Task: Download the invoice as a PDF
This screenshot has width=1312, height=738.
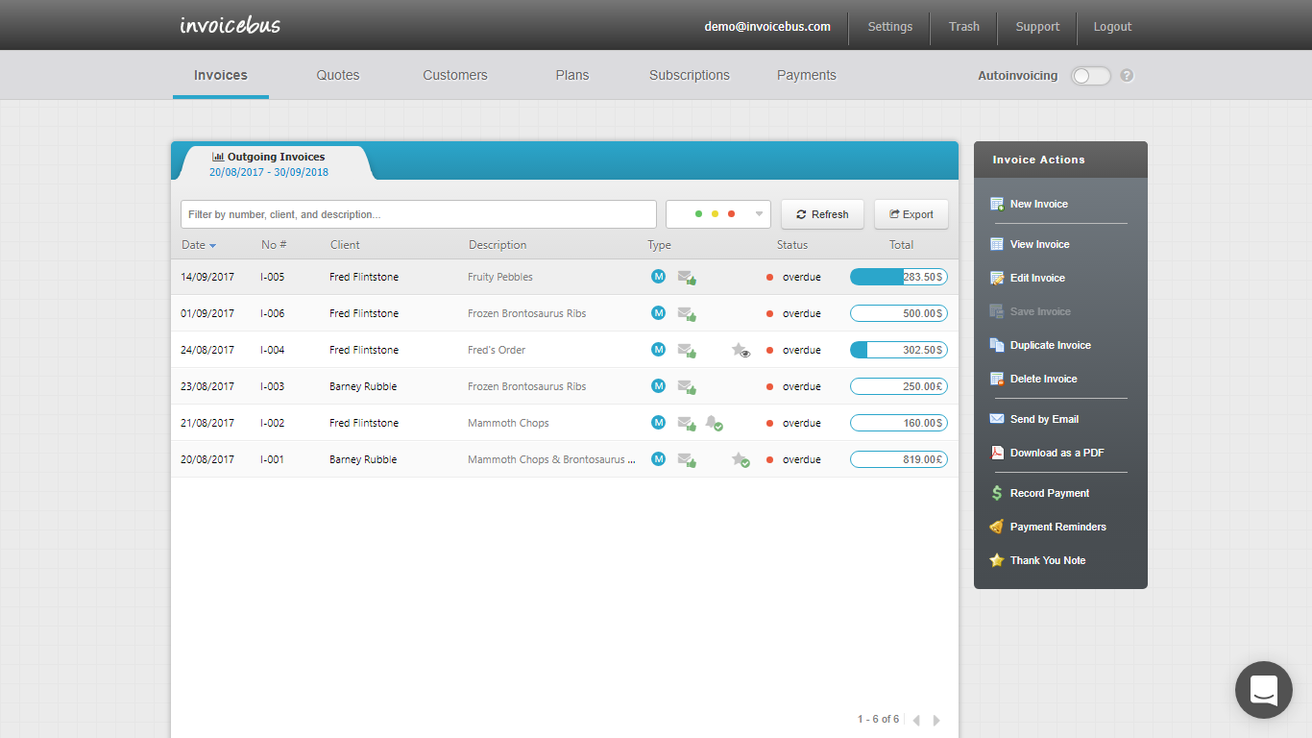Action: (x=1057, y=453)
